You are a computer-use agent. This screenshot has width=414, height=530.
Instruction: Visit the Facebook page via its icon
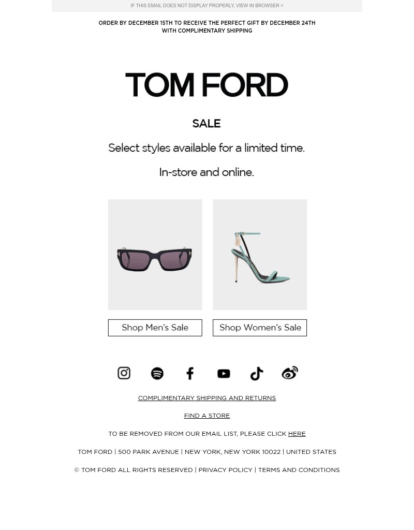pos(190,373)
